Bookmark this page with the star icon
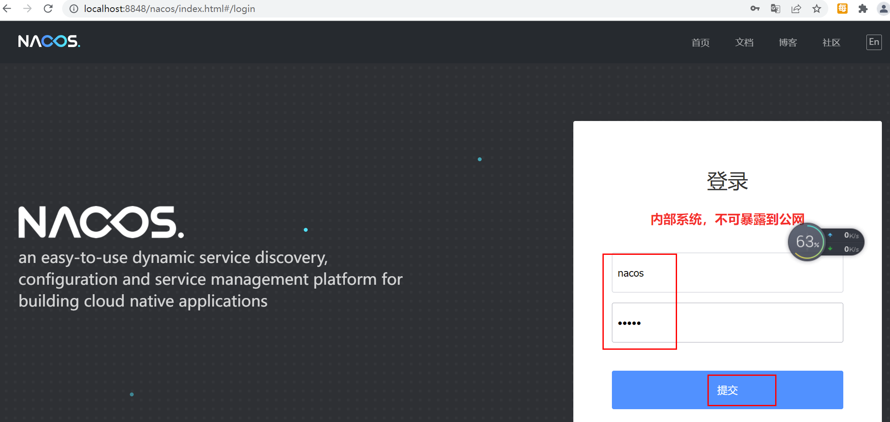The height and width of the screenshot is (422, 890). (x=817, y=9)
